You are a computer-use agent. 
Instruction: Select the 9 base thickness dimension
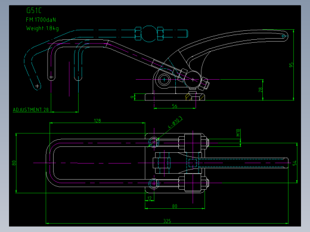point(132,97)
